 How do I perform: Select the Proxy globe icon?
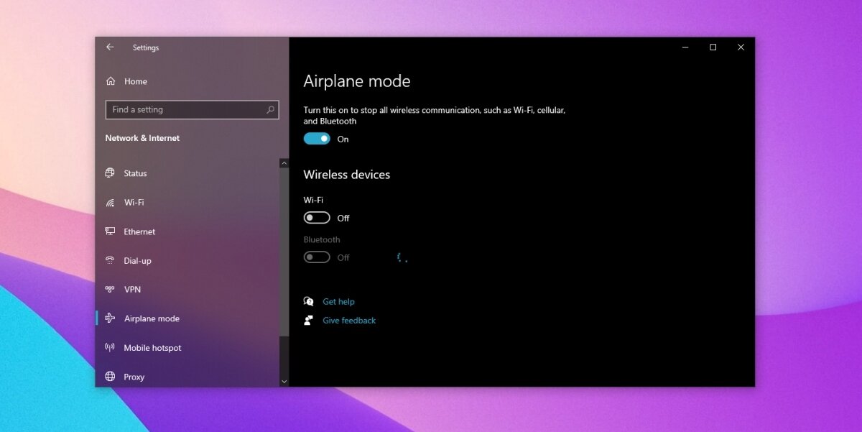[109, 376]
